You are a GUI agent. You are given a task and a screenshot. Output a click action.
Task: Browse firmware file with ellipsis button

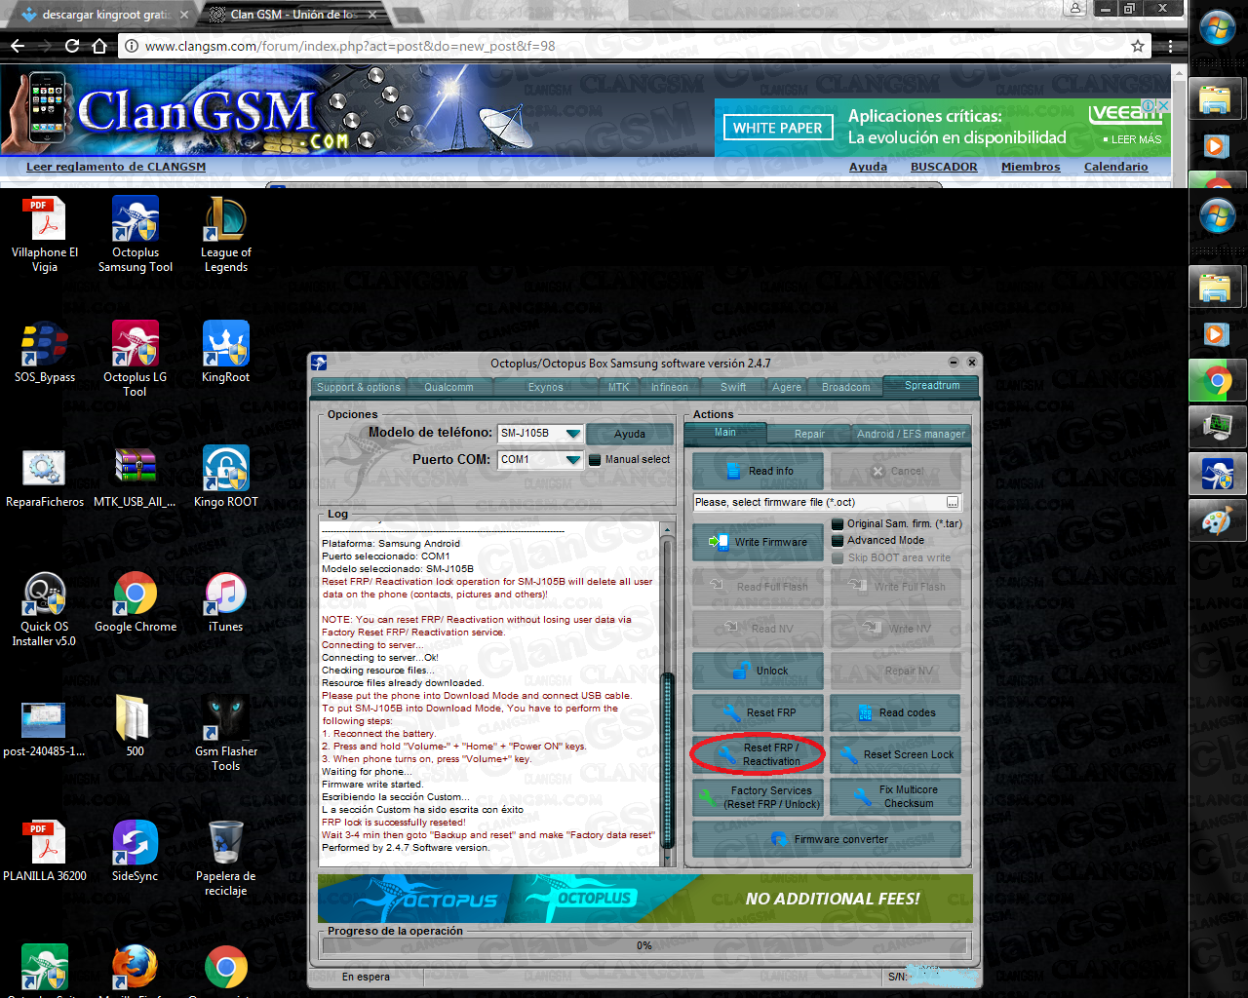tap(953, 503)
